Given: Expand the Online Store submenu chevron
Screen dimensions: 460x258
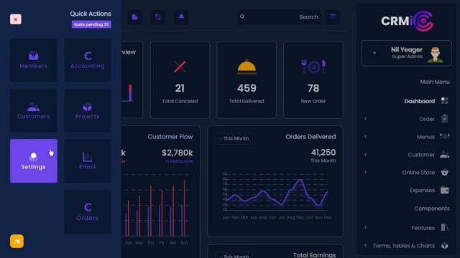Looking at the screenshot, I should point(366,172).
